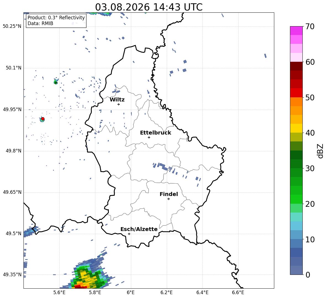Click the Wiltz station cross marker
327x298 pixels.
118,104
